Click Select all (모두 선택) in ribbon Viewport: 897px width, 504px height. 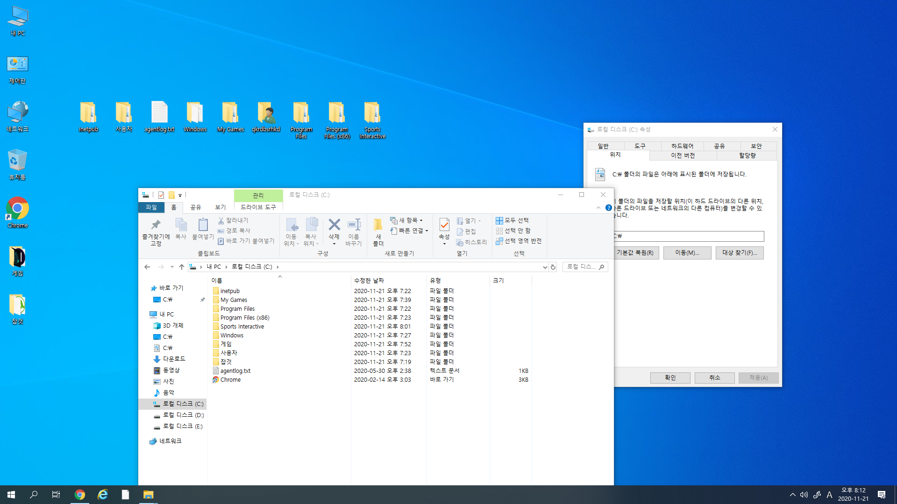point(513,220)
